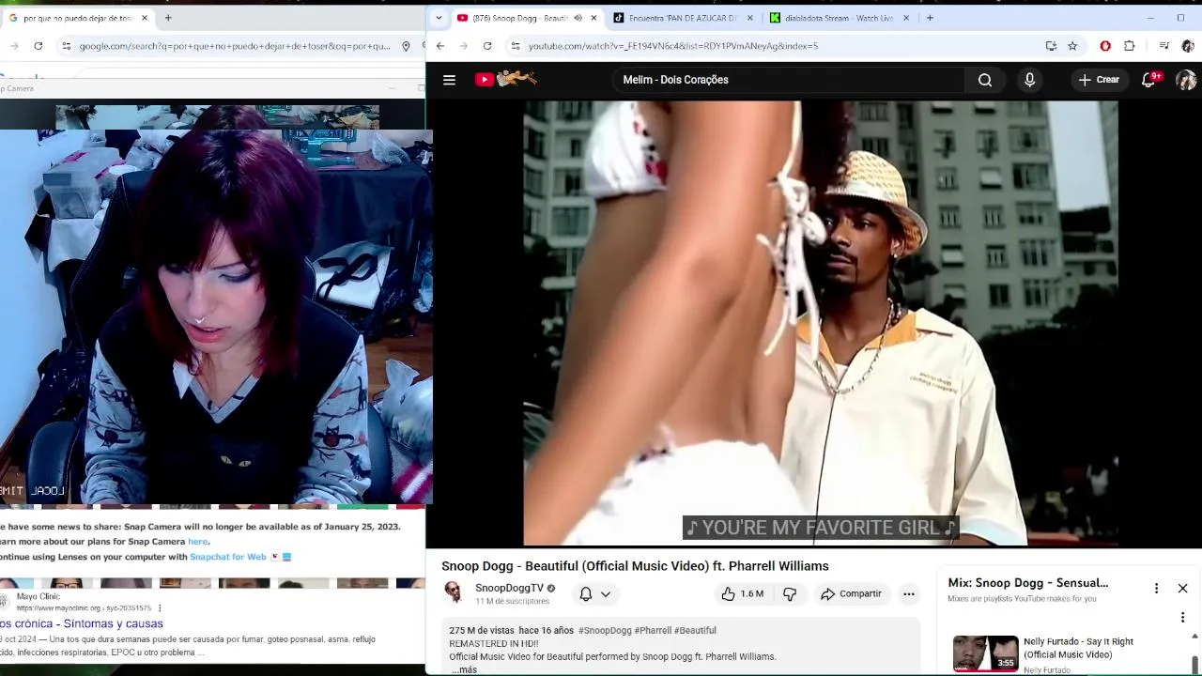Go back in the YouTube browser window

[439, 45]
